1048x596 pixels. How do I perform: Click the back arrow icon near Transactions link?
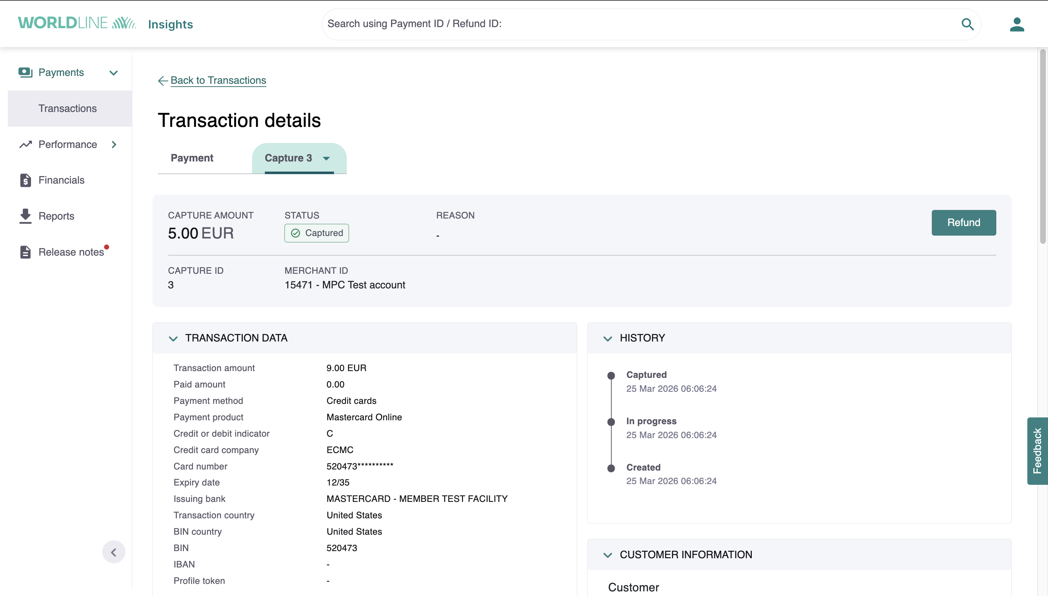pos(163,81)
